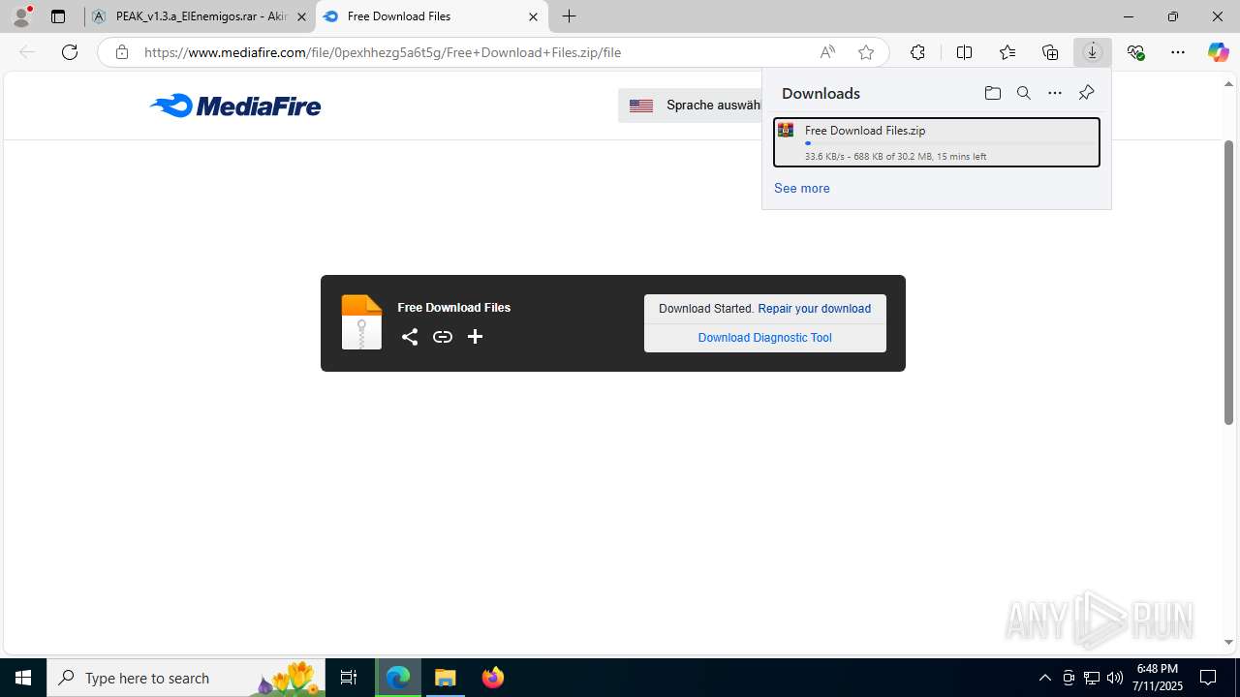
Task: Open Task View on taskbar
Action: click(x=349, y=678)
